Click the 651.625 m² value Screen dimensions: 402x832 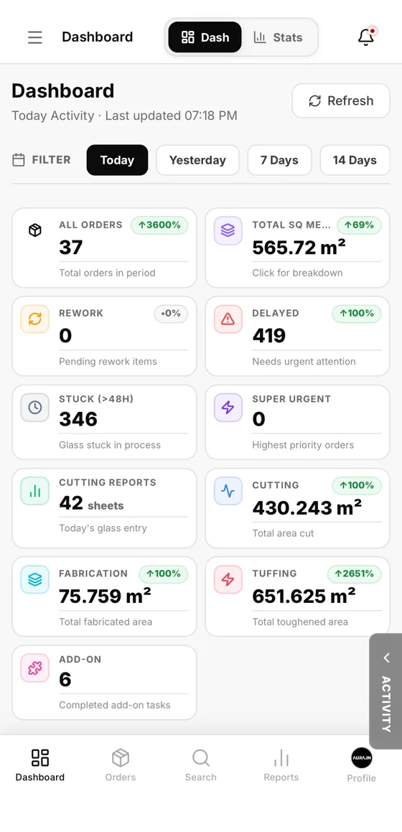(x=304, y=596)
